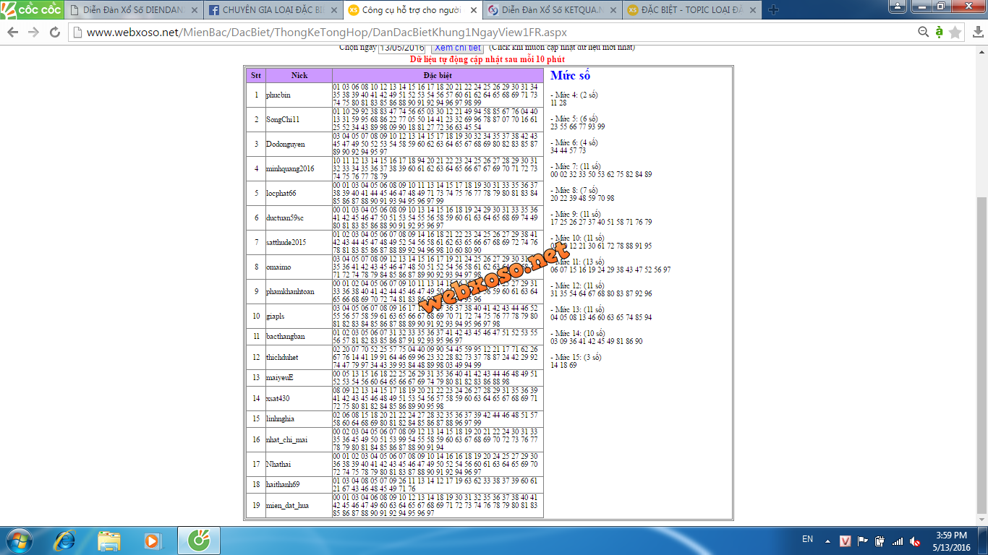Click the 'Xem chi tiết' button

[458, 48]
